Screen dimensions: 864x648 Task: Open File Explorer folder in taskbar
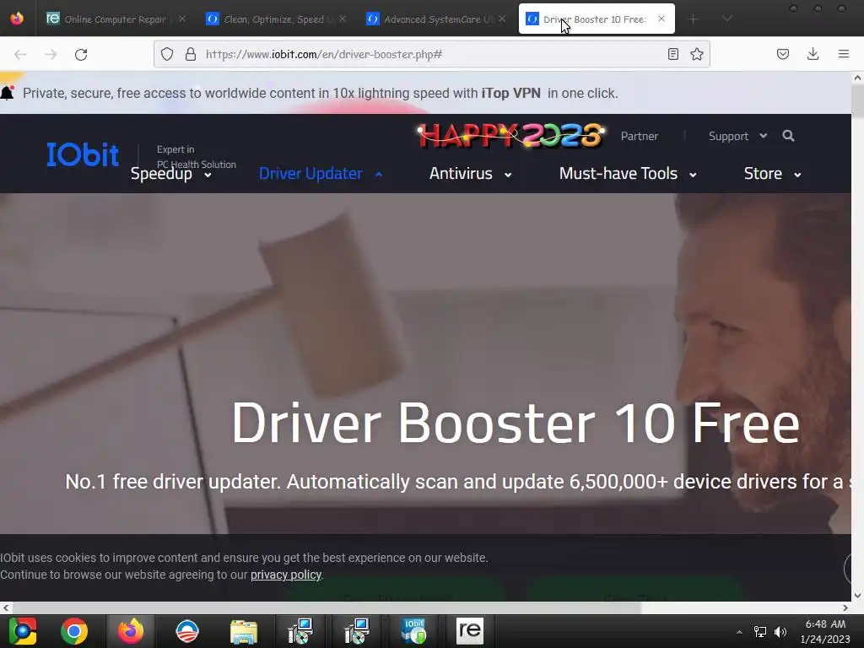coord(244,631)
